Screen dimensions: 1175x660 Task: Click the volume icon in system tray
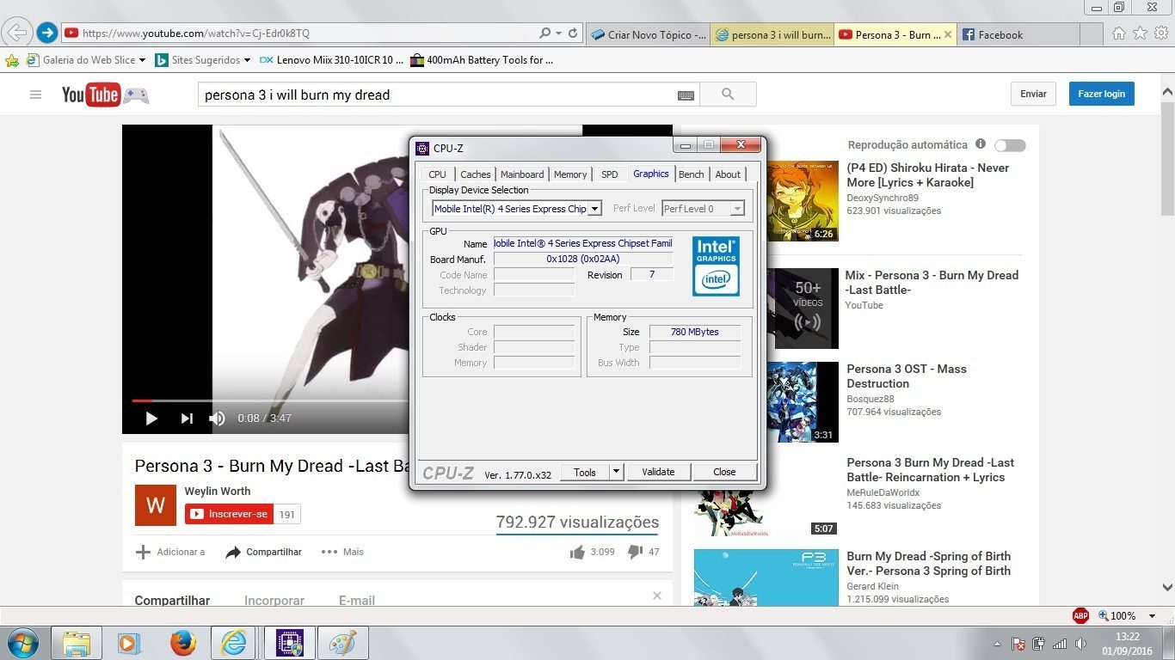point(1081,644)
